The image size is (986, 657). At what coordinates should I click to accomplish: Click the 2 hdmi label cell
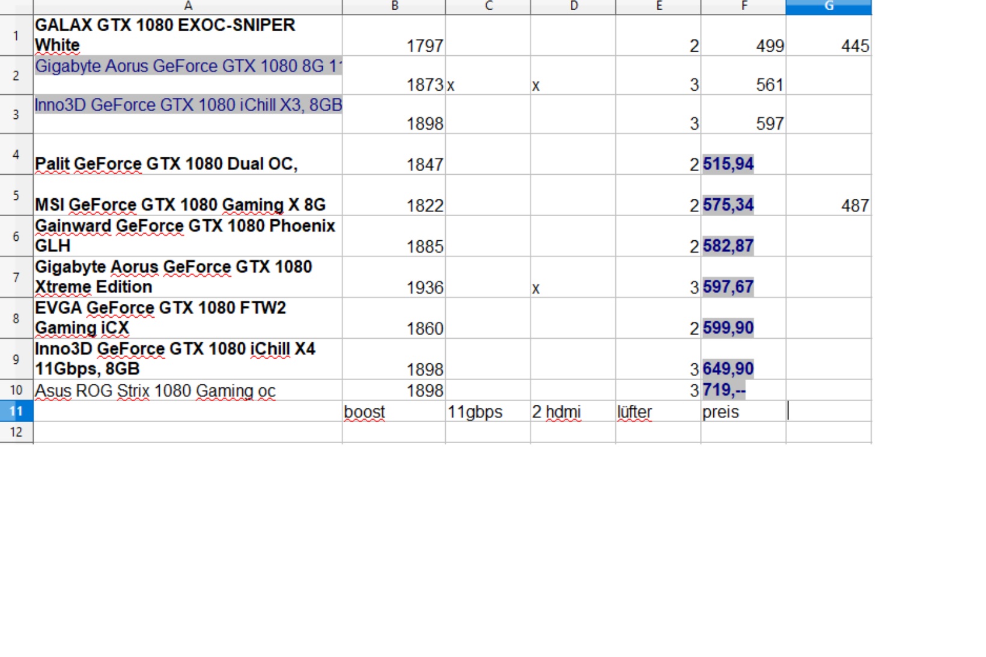(x=573, y=411)
